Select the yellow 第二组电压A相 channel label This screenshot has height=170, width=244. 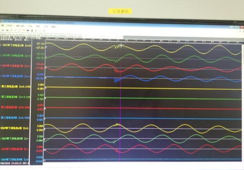tap(16, 87)
